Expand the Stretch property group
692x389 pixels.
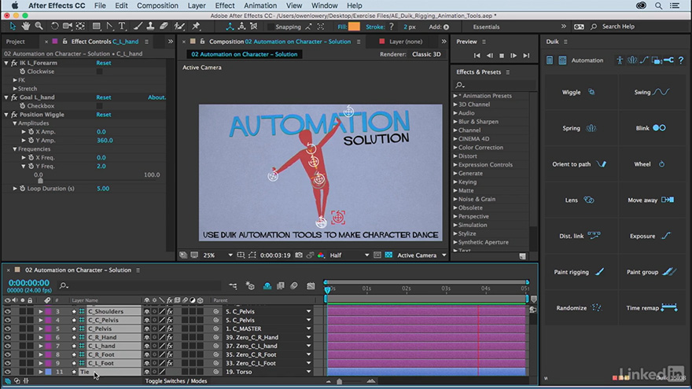coord(15,89)
